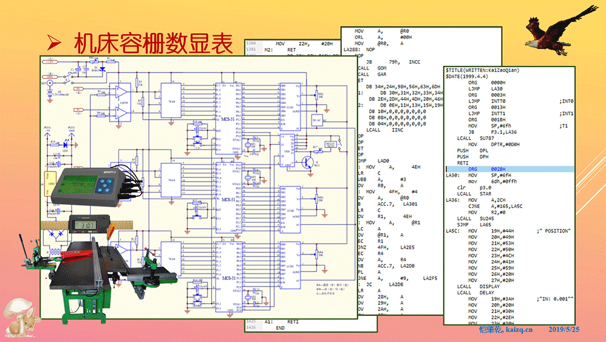The image size is (606, 342).
Task: Click the JB 79h, INCC line
Action: tap(393, 63)
